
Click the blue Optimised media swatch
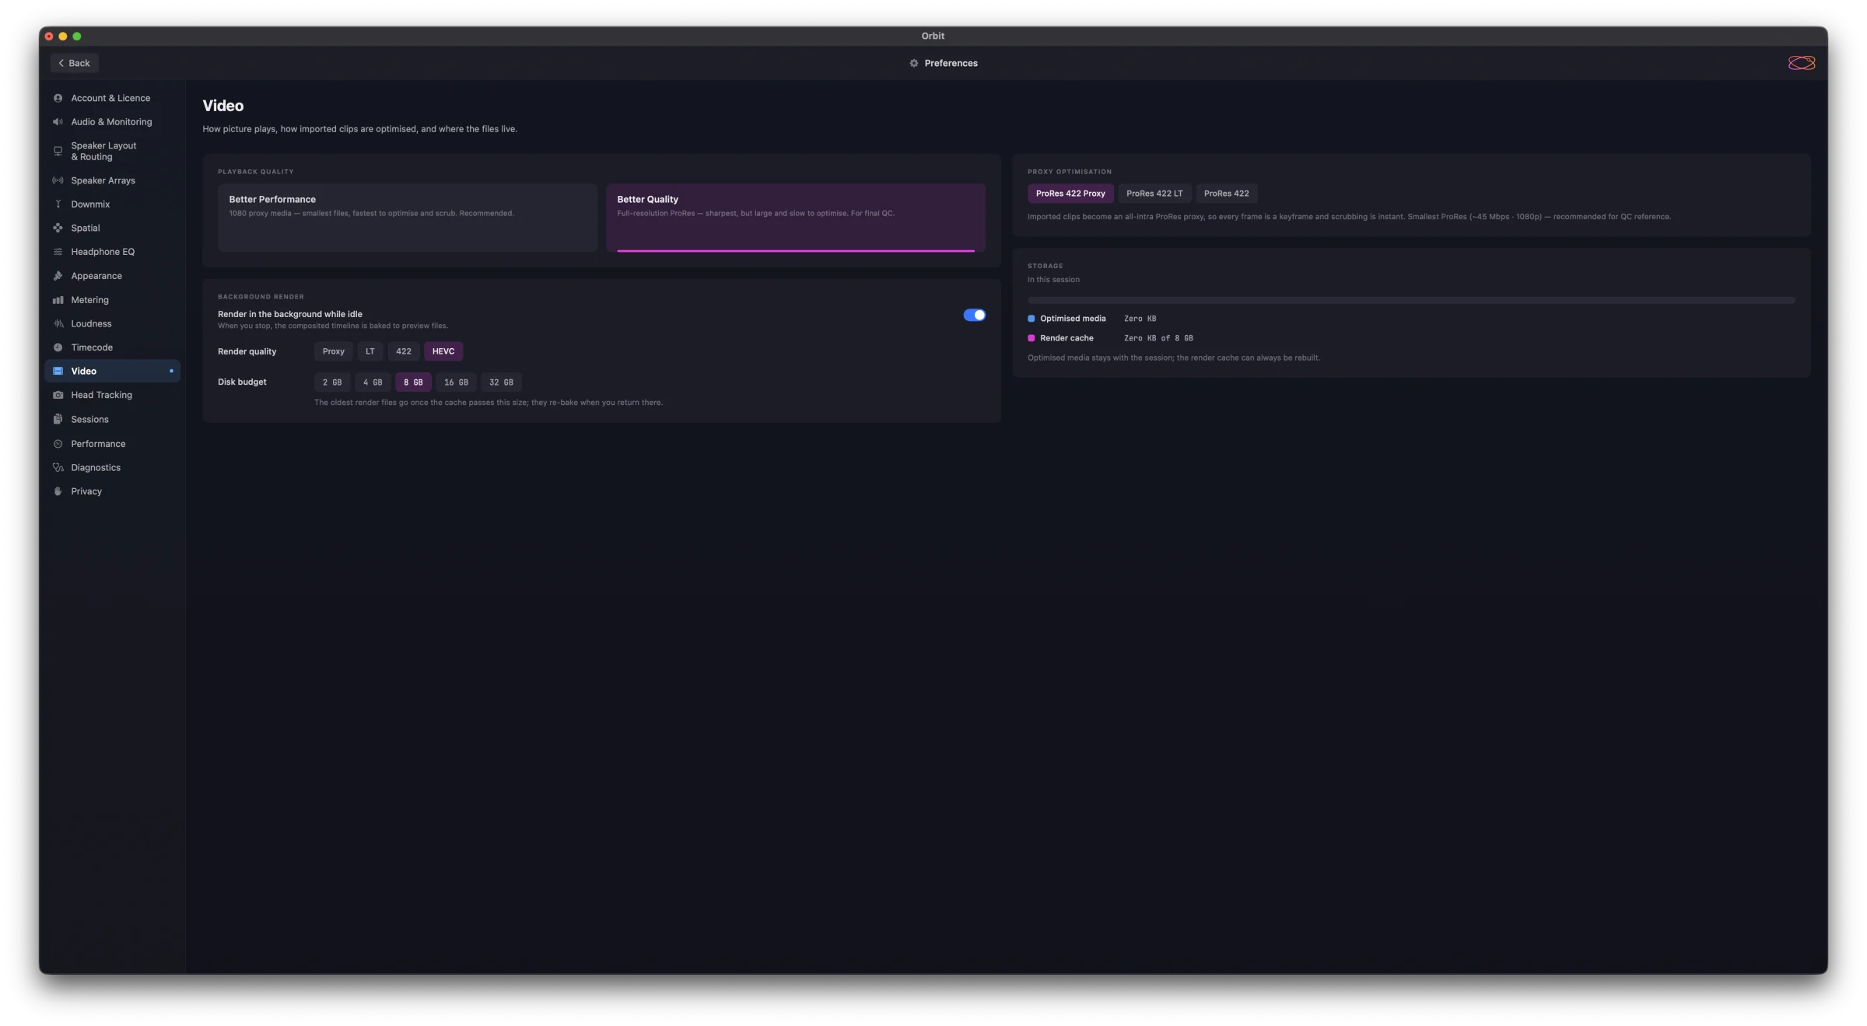tap(1031, 319)
